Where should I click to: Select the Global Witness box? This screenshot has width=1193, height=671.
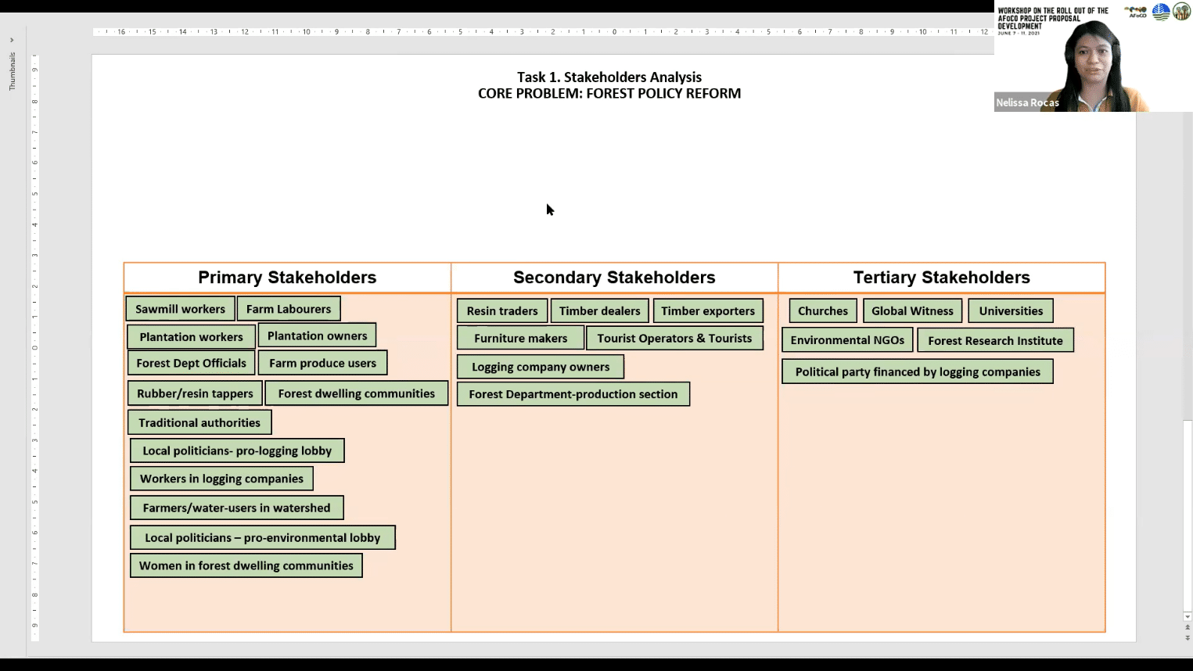[912, 310]
